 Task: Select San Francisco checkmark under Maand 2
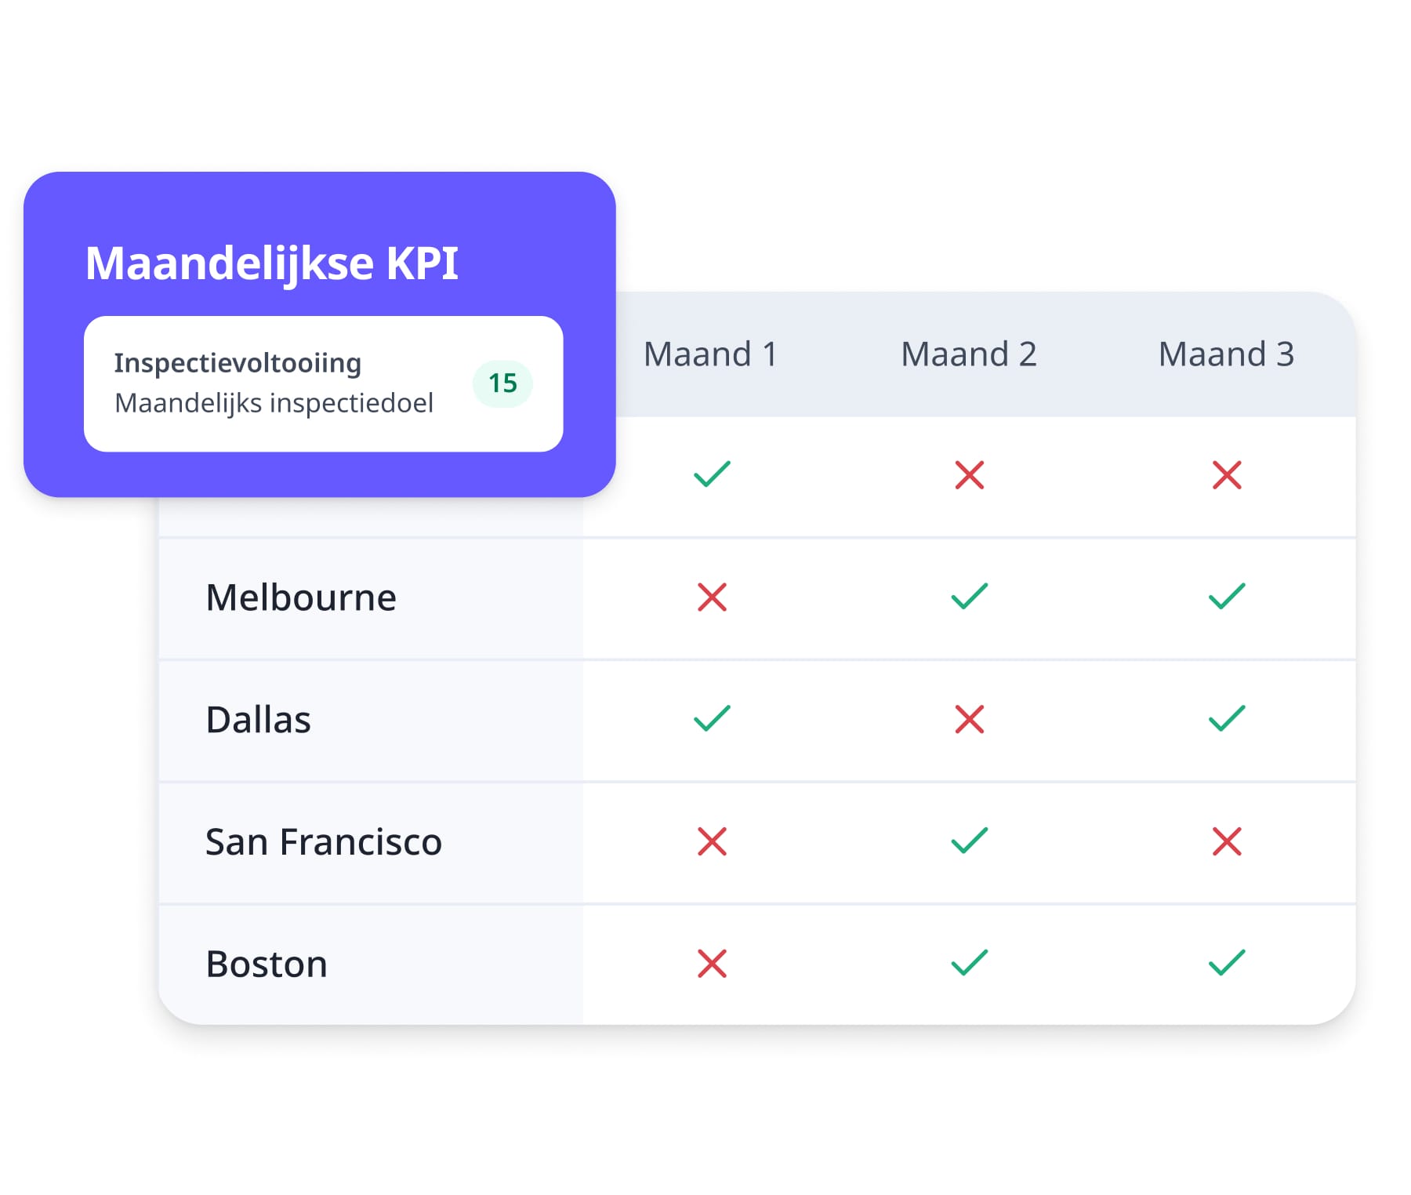click(969, 841)
